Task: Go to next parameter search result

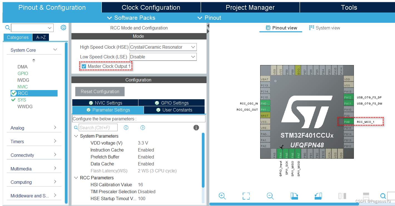Action: click(x=143, y=128)
